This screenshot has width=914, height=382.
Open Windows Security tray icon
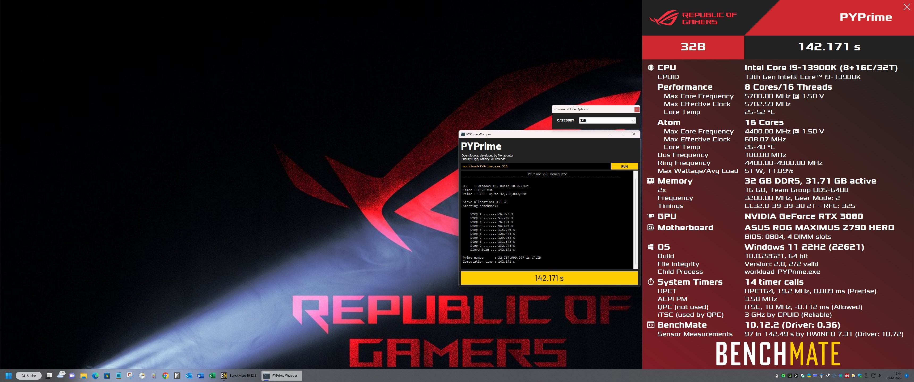(860, 376)
